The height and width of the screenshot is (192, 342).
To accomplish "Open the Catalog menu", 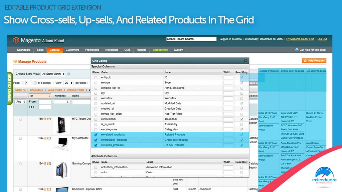I will click(x=54, y=50).
